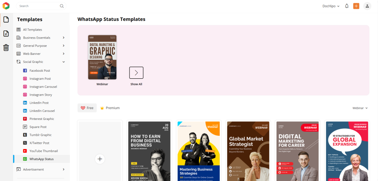Open the trash bin in left rail
The height and width of the screenshot is (181, 378).
6,47
